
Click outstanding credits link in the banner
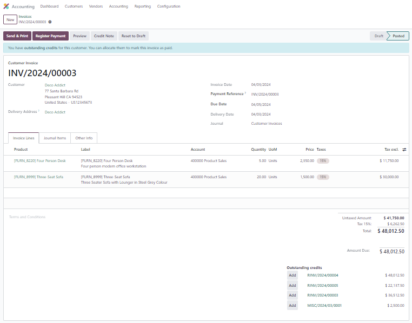pos(41,48)
